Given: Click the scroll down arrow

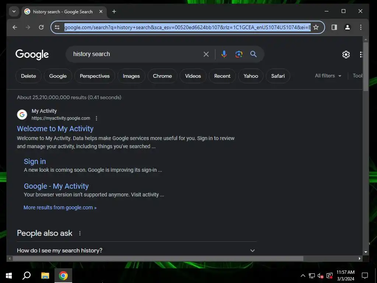Looking at the screenshot, I should point(366,252).
